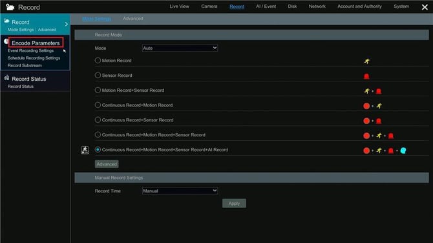Click the red circle icon on the Continuous Record+Motion Record row
The image size is (433, 243).
(x=366, y=106)
